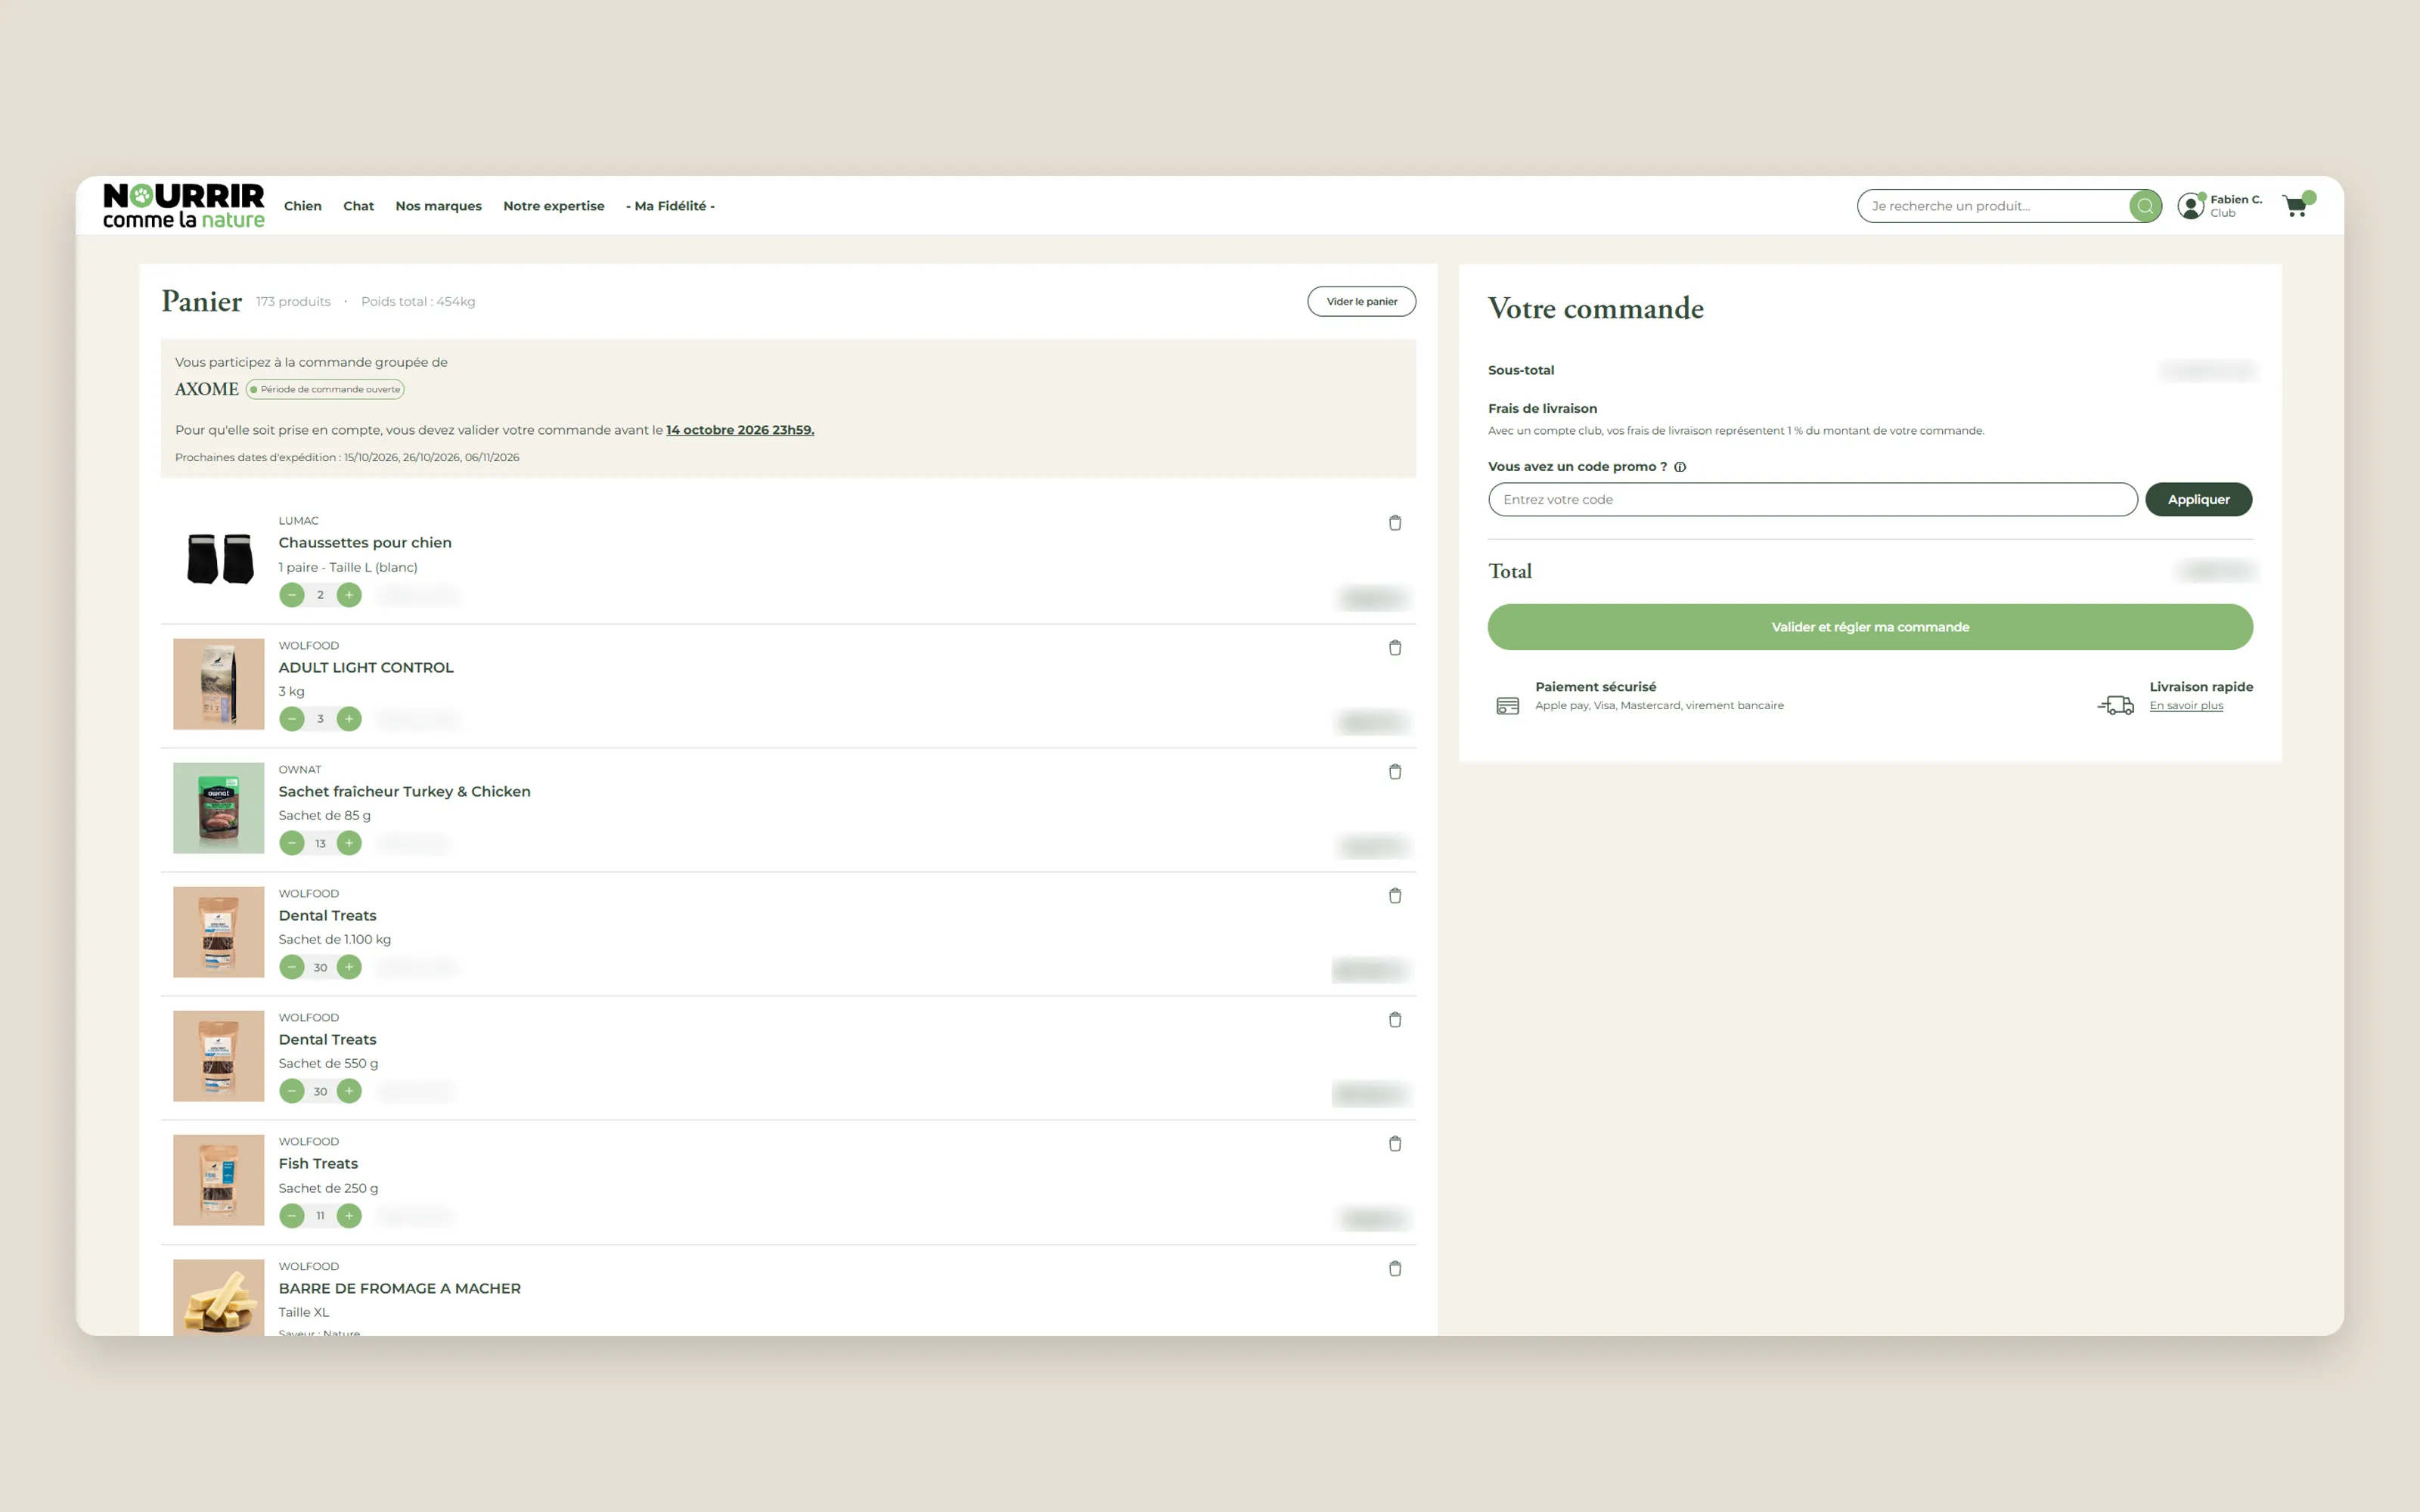
Task: Click the promo code info icon
Action: coord(1680,467)
